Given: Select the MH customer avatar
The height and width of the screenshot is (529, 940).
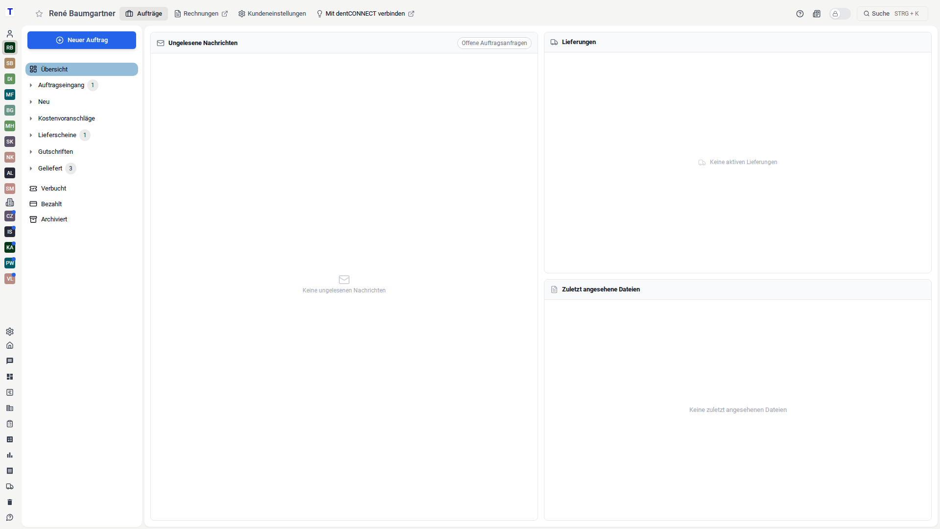Looking at the screenshot, I should coord(10,126).
